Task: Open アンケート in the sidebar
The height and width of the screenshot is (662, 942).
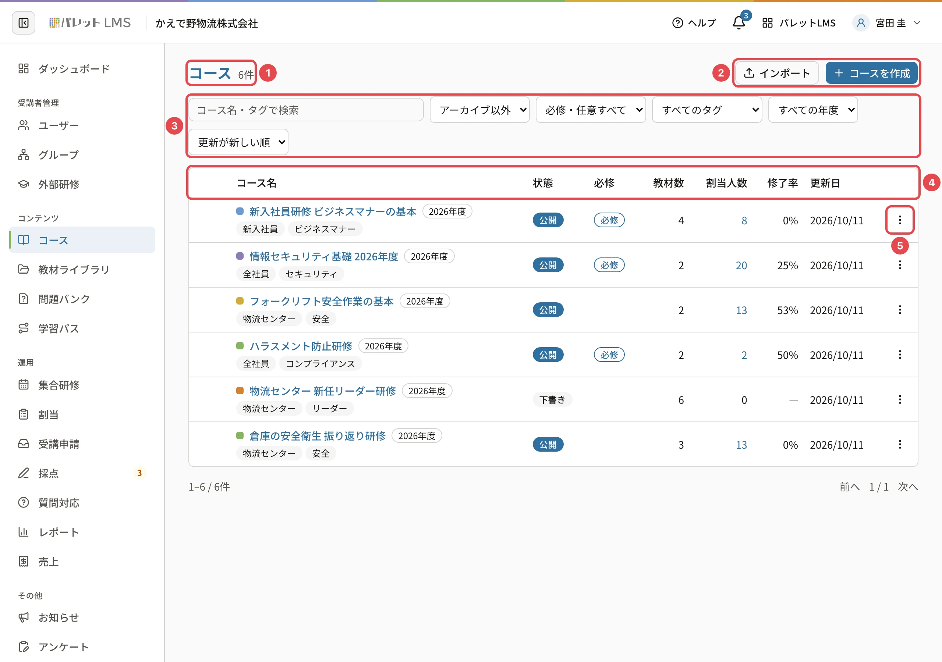Action: point(82,647)
